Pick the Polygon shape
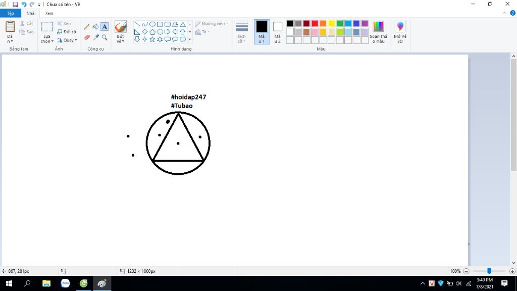The width and height of the screenshot is (517, 291). 175,24
